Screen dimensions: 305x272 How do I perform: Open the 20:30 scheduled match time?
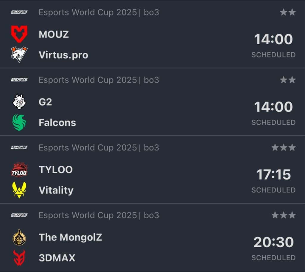pos(273,242)
